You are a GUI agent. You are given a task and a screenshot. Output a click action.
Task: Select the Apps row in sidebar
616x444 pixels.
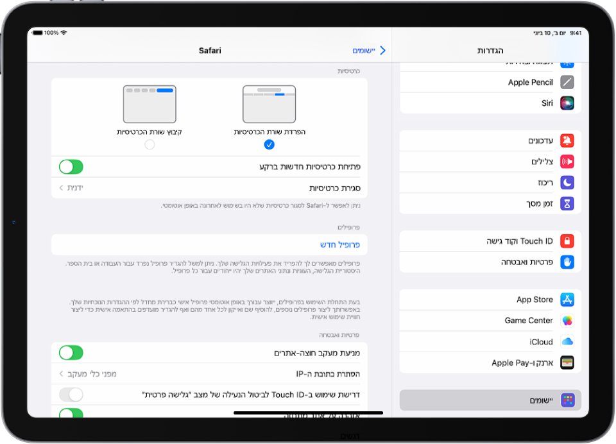point(490,400)
